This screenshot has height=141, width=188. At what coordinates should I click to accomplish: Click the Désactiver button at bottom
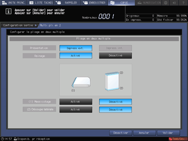[121, 133]
